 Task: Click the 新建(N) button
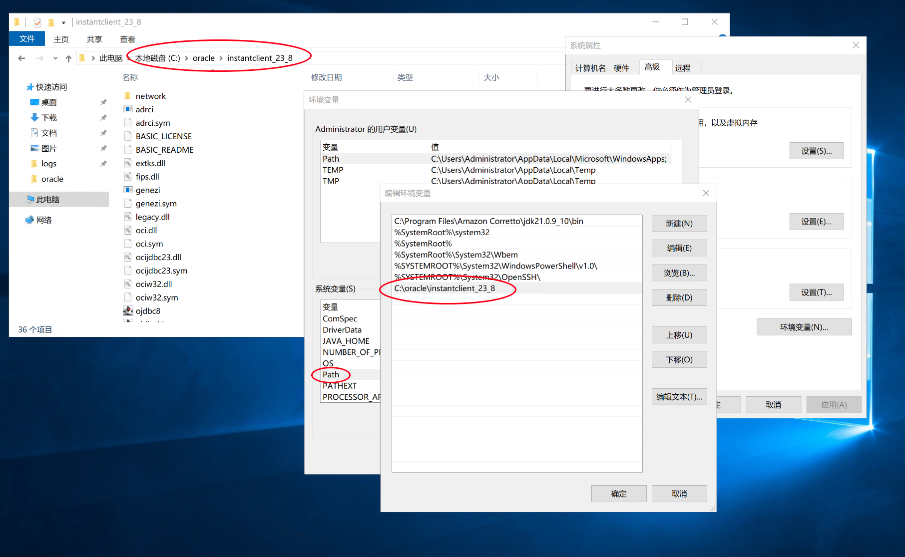(x=679, y=224)
